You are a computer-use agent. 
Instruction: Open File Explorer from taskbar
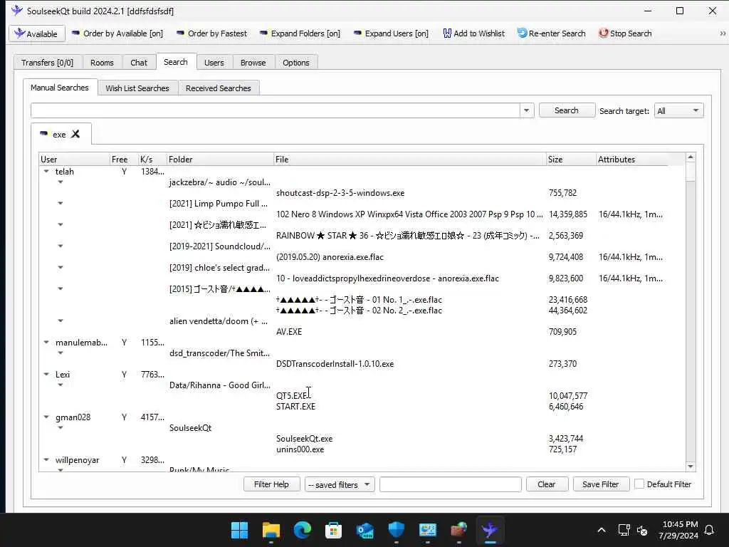pyautogui.click(x=271, y=530)
